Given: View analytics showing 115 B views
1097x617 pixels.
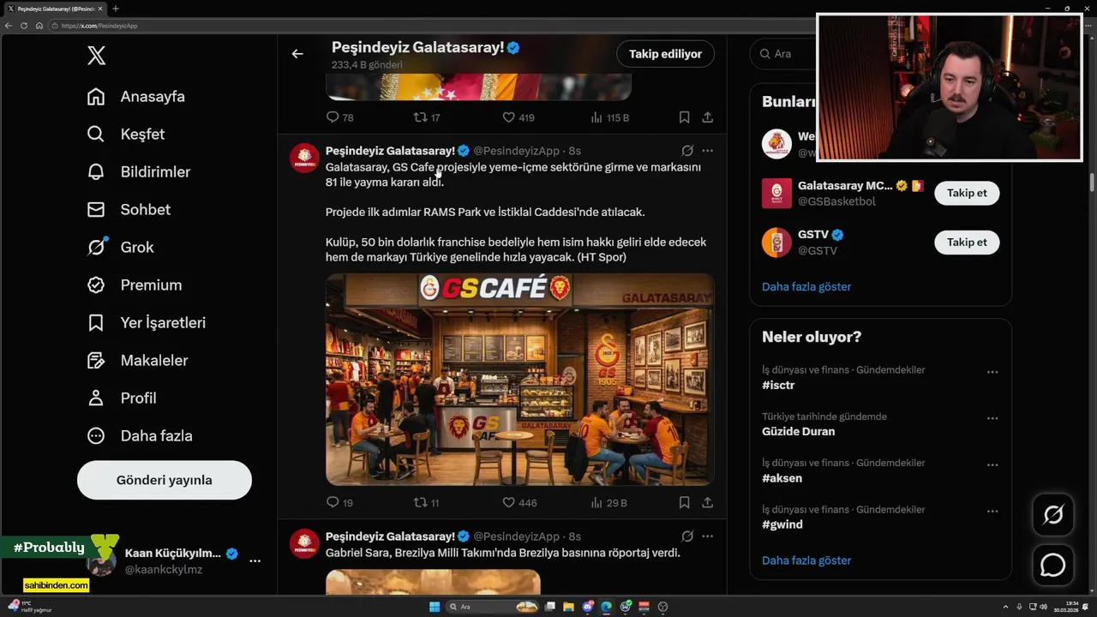Looking at the screenshot, I should click(x=610, y=117).
